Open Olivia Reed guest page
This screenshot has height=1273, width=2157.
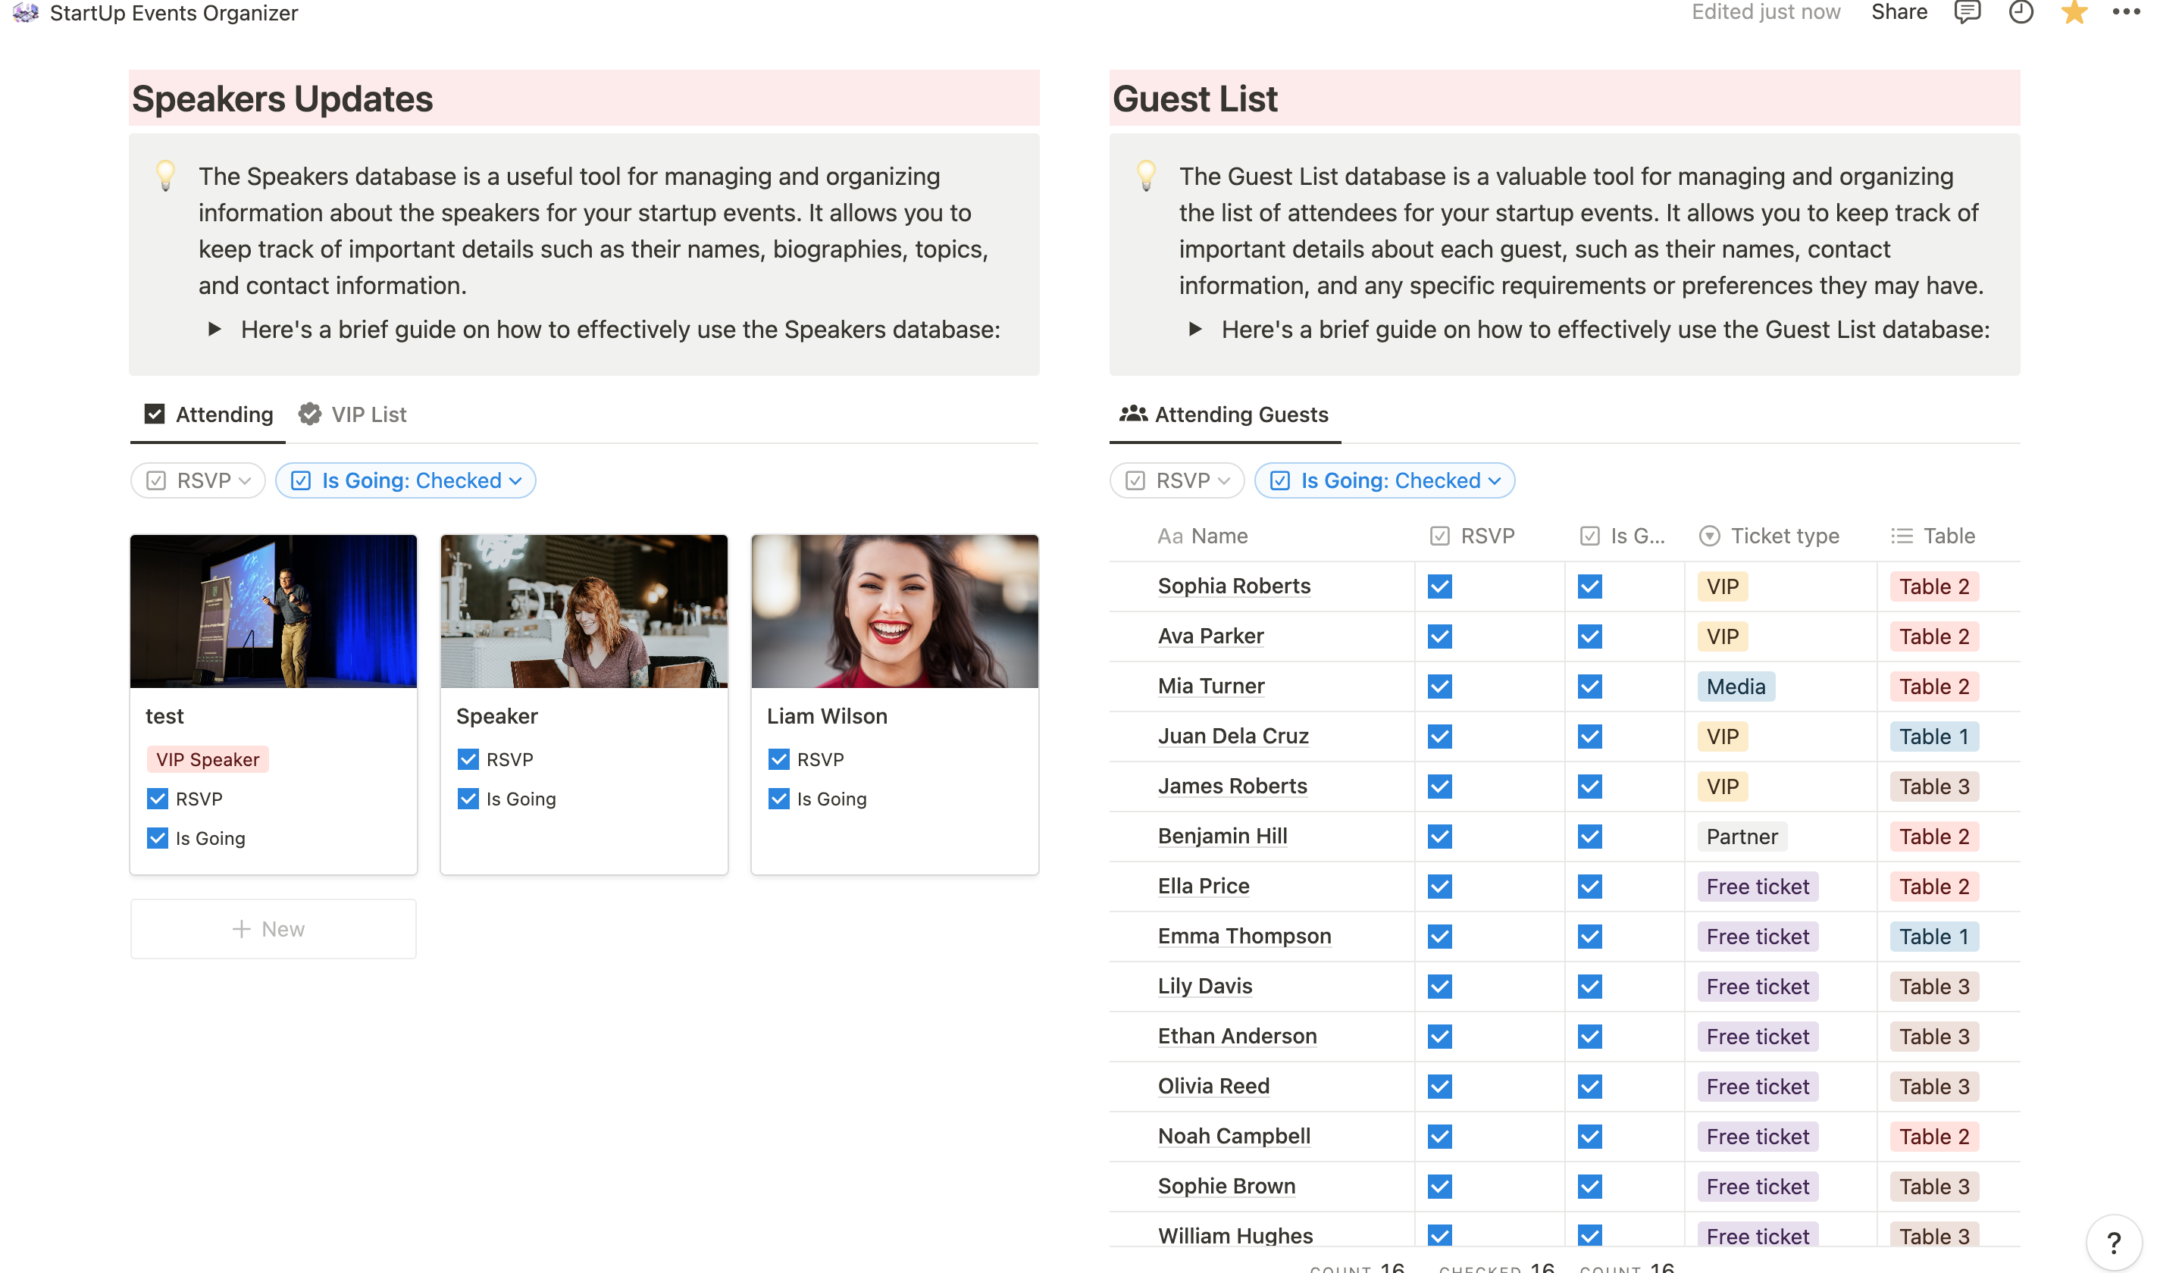(1213, 1086)
